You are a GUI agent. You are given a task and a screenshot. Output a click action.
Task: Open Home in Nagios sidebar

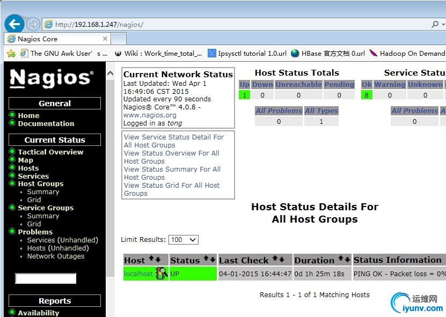point(29,115)
